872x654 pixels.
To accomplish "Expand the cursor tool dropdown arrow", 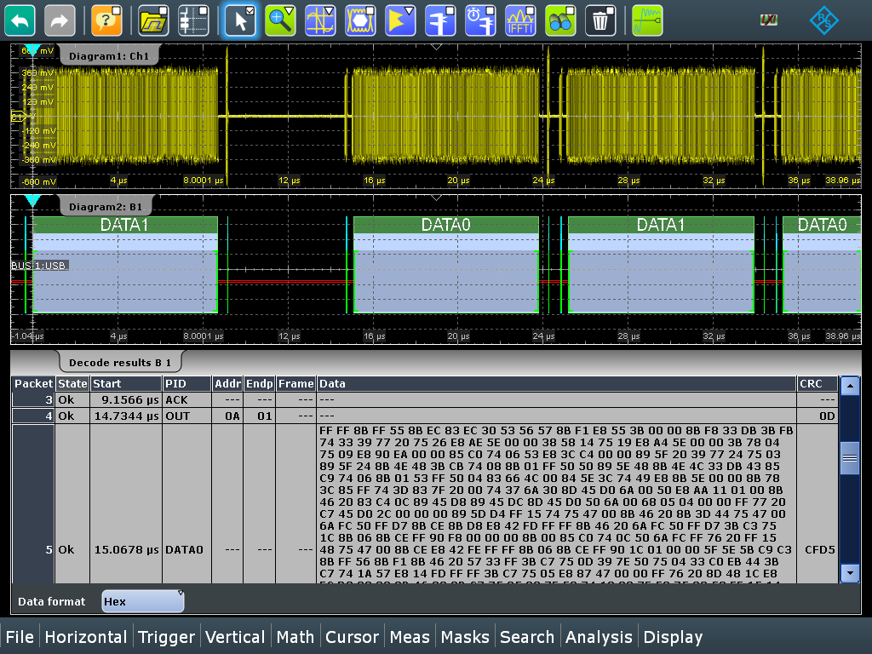I will pyautogui.click(x=331, y=10).
